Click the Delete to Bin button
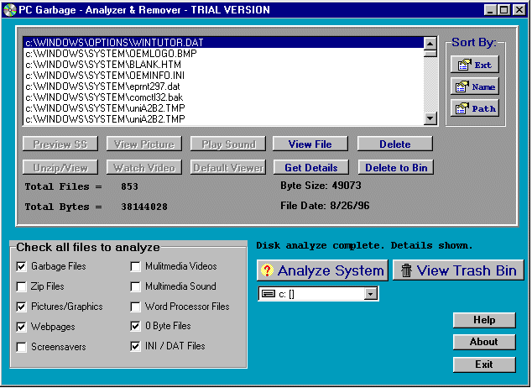532x388 pixels. coord(396,167)
